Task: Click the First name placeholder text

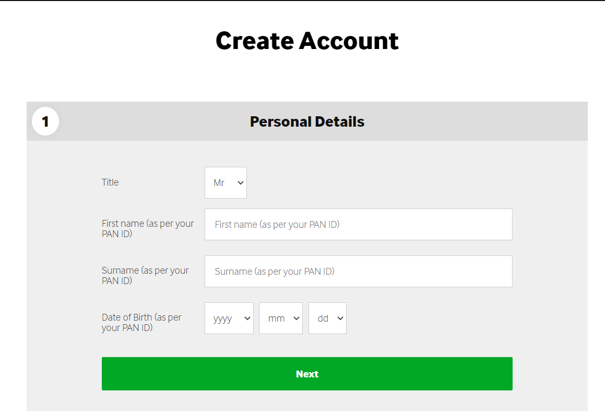Action: (277, 225)
